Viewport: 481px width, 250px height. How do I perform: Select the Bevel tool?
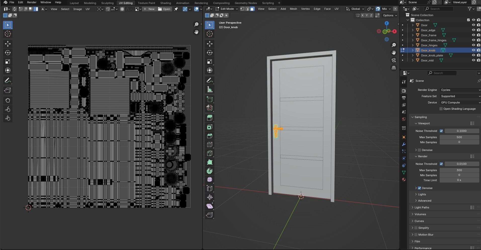click(210, 136)
